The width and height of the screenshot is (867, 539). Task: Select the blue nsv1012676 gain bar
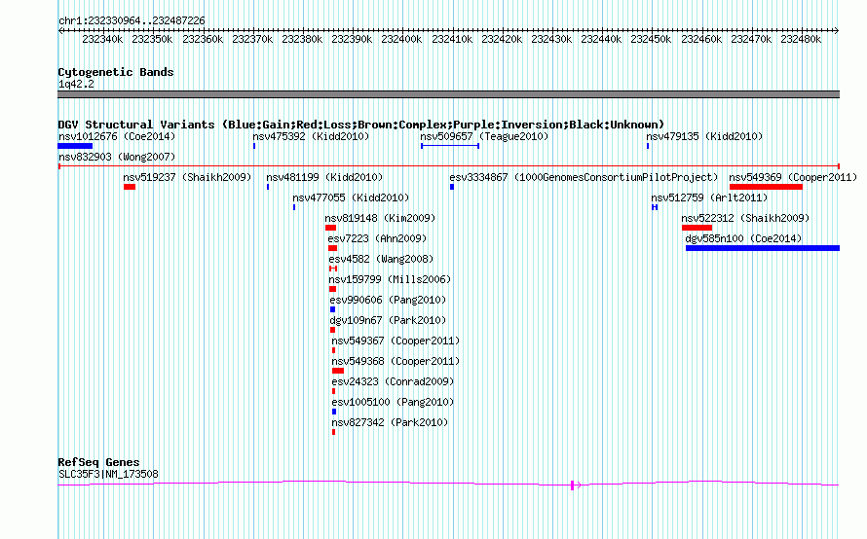75,146
